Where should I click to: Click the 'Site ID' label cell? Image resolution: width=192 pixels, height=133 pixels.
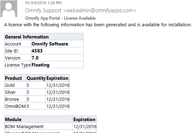(18, 51)
